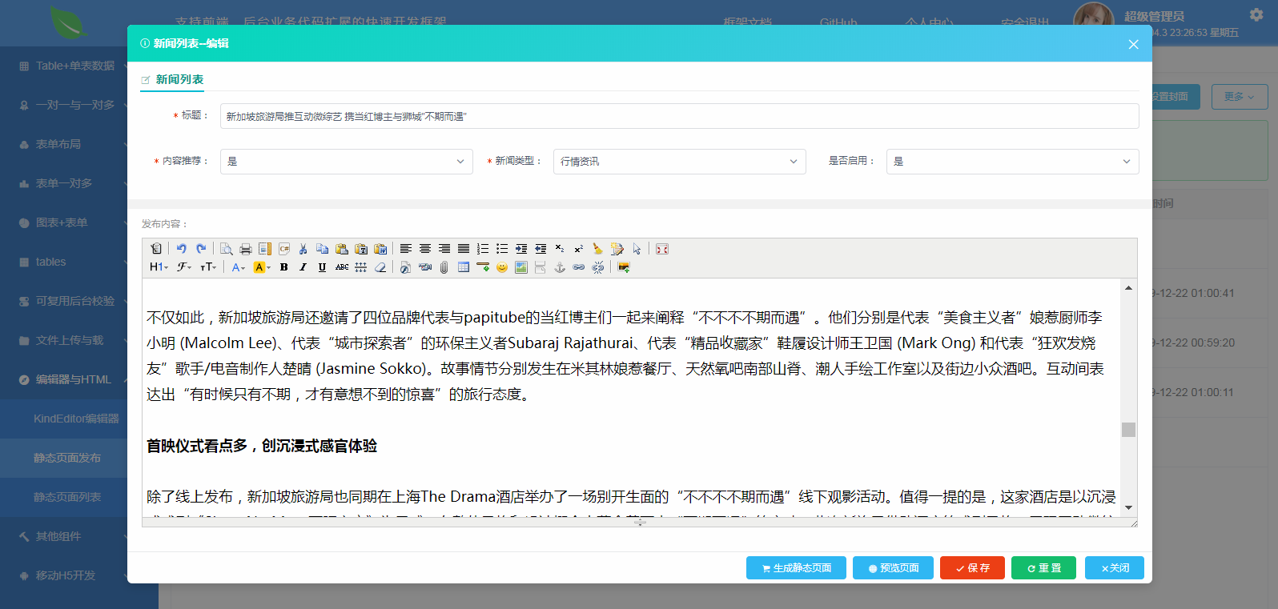Image resolution: width=1278 pixels, height=609 pixels.
Task: Open the 是否启用 dropdown
Action: (1013, 162)
